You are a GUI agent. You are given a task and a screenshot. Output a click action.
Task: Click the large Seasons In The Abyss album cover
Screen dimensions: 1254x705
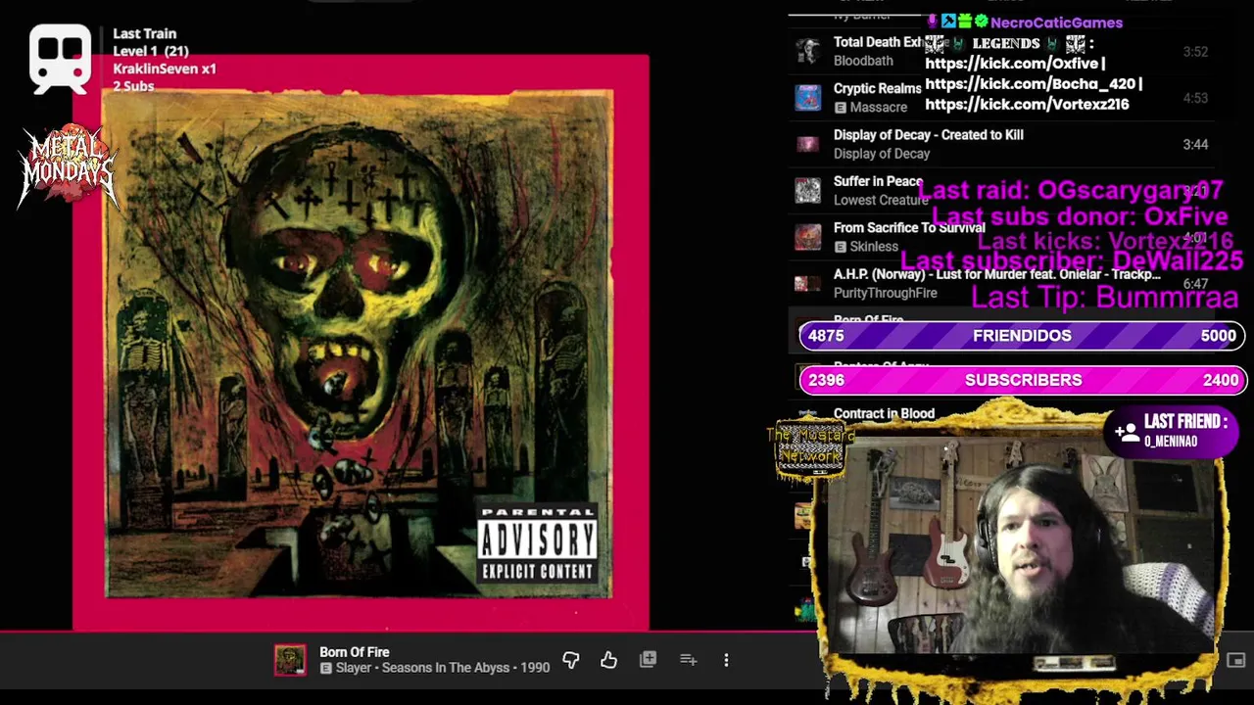tap(359, 344)
